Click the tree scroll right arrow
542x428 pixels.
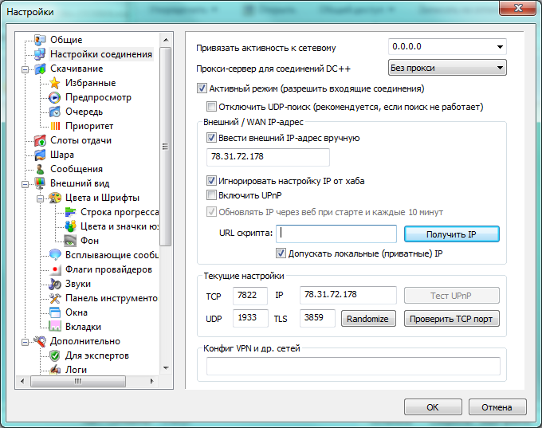(151, 381)
